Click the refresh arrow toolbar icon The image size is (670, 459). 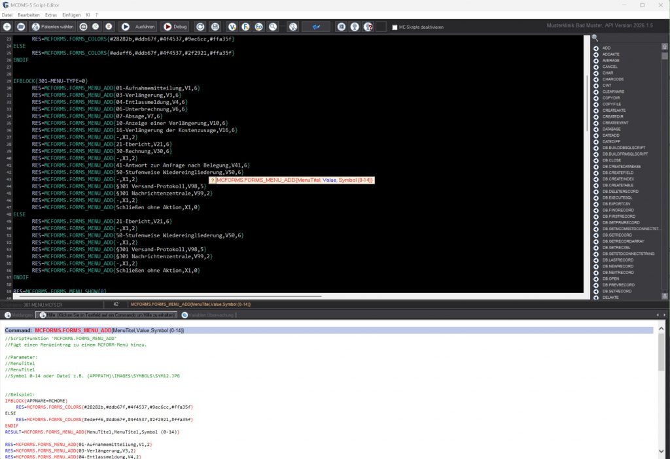coord(199,27)
